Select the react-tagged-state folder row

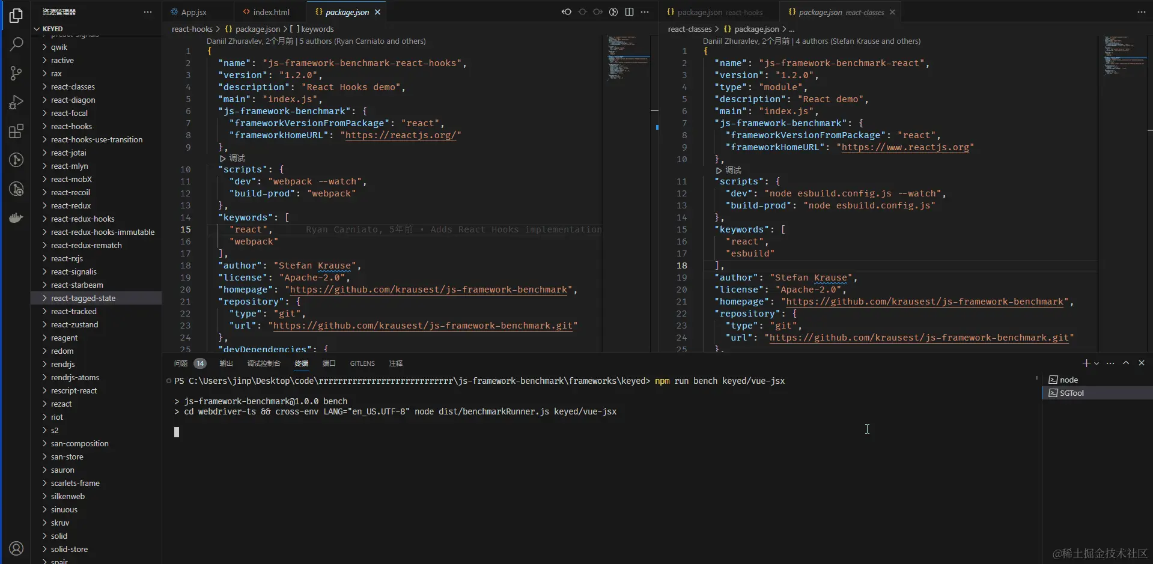(x=96, y=298)
